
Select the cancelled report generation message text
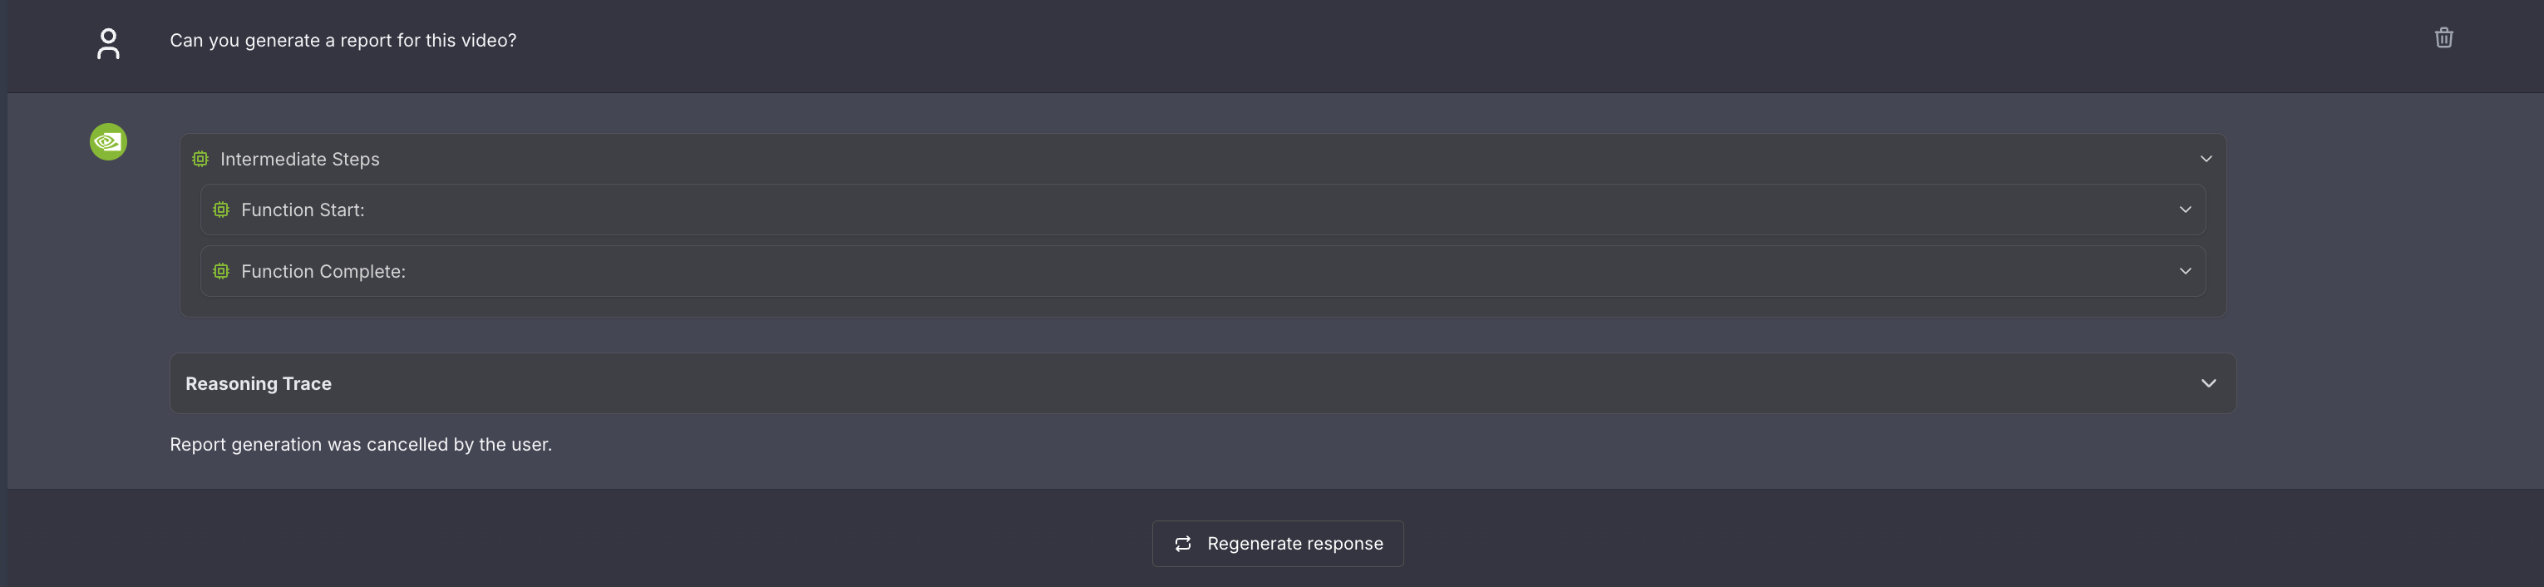coord(361,444)
